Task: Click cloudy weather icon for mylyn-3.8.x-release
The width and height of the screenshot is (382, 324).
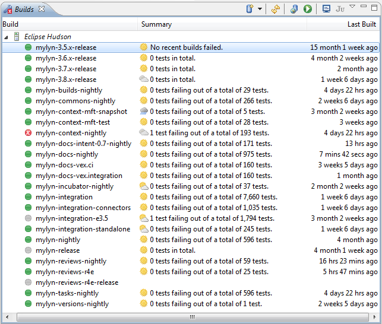Action: point(144,79)
